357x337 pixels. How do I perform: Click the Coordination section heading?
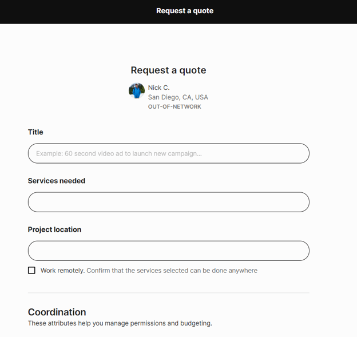57,312
